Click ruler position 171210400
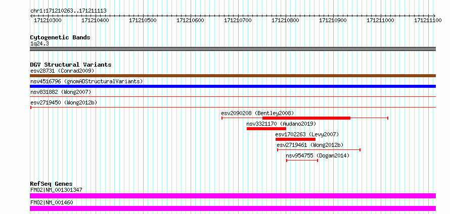Image resolution: width=450 pixels, height=214 pixels. click(x=95, y=20)
